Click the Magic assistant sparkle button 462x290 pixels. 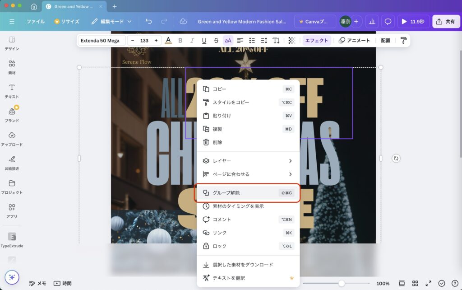pyautogui.click(x=12, y=277)
